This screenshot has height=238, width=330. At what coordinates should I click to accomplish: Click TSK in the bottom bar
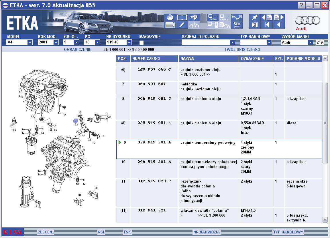tap(127, 232)
